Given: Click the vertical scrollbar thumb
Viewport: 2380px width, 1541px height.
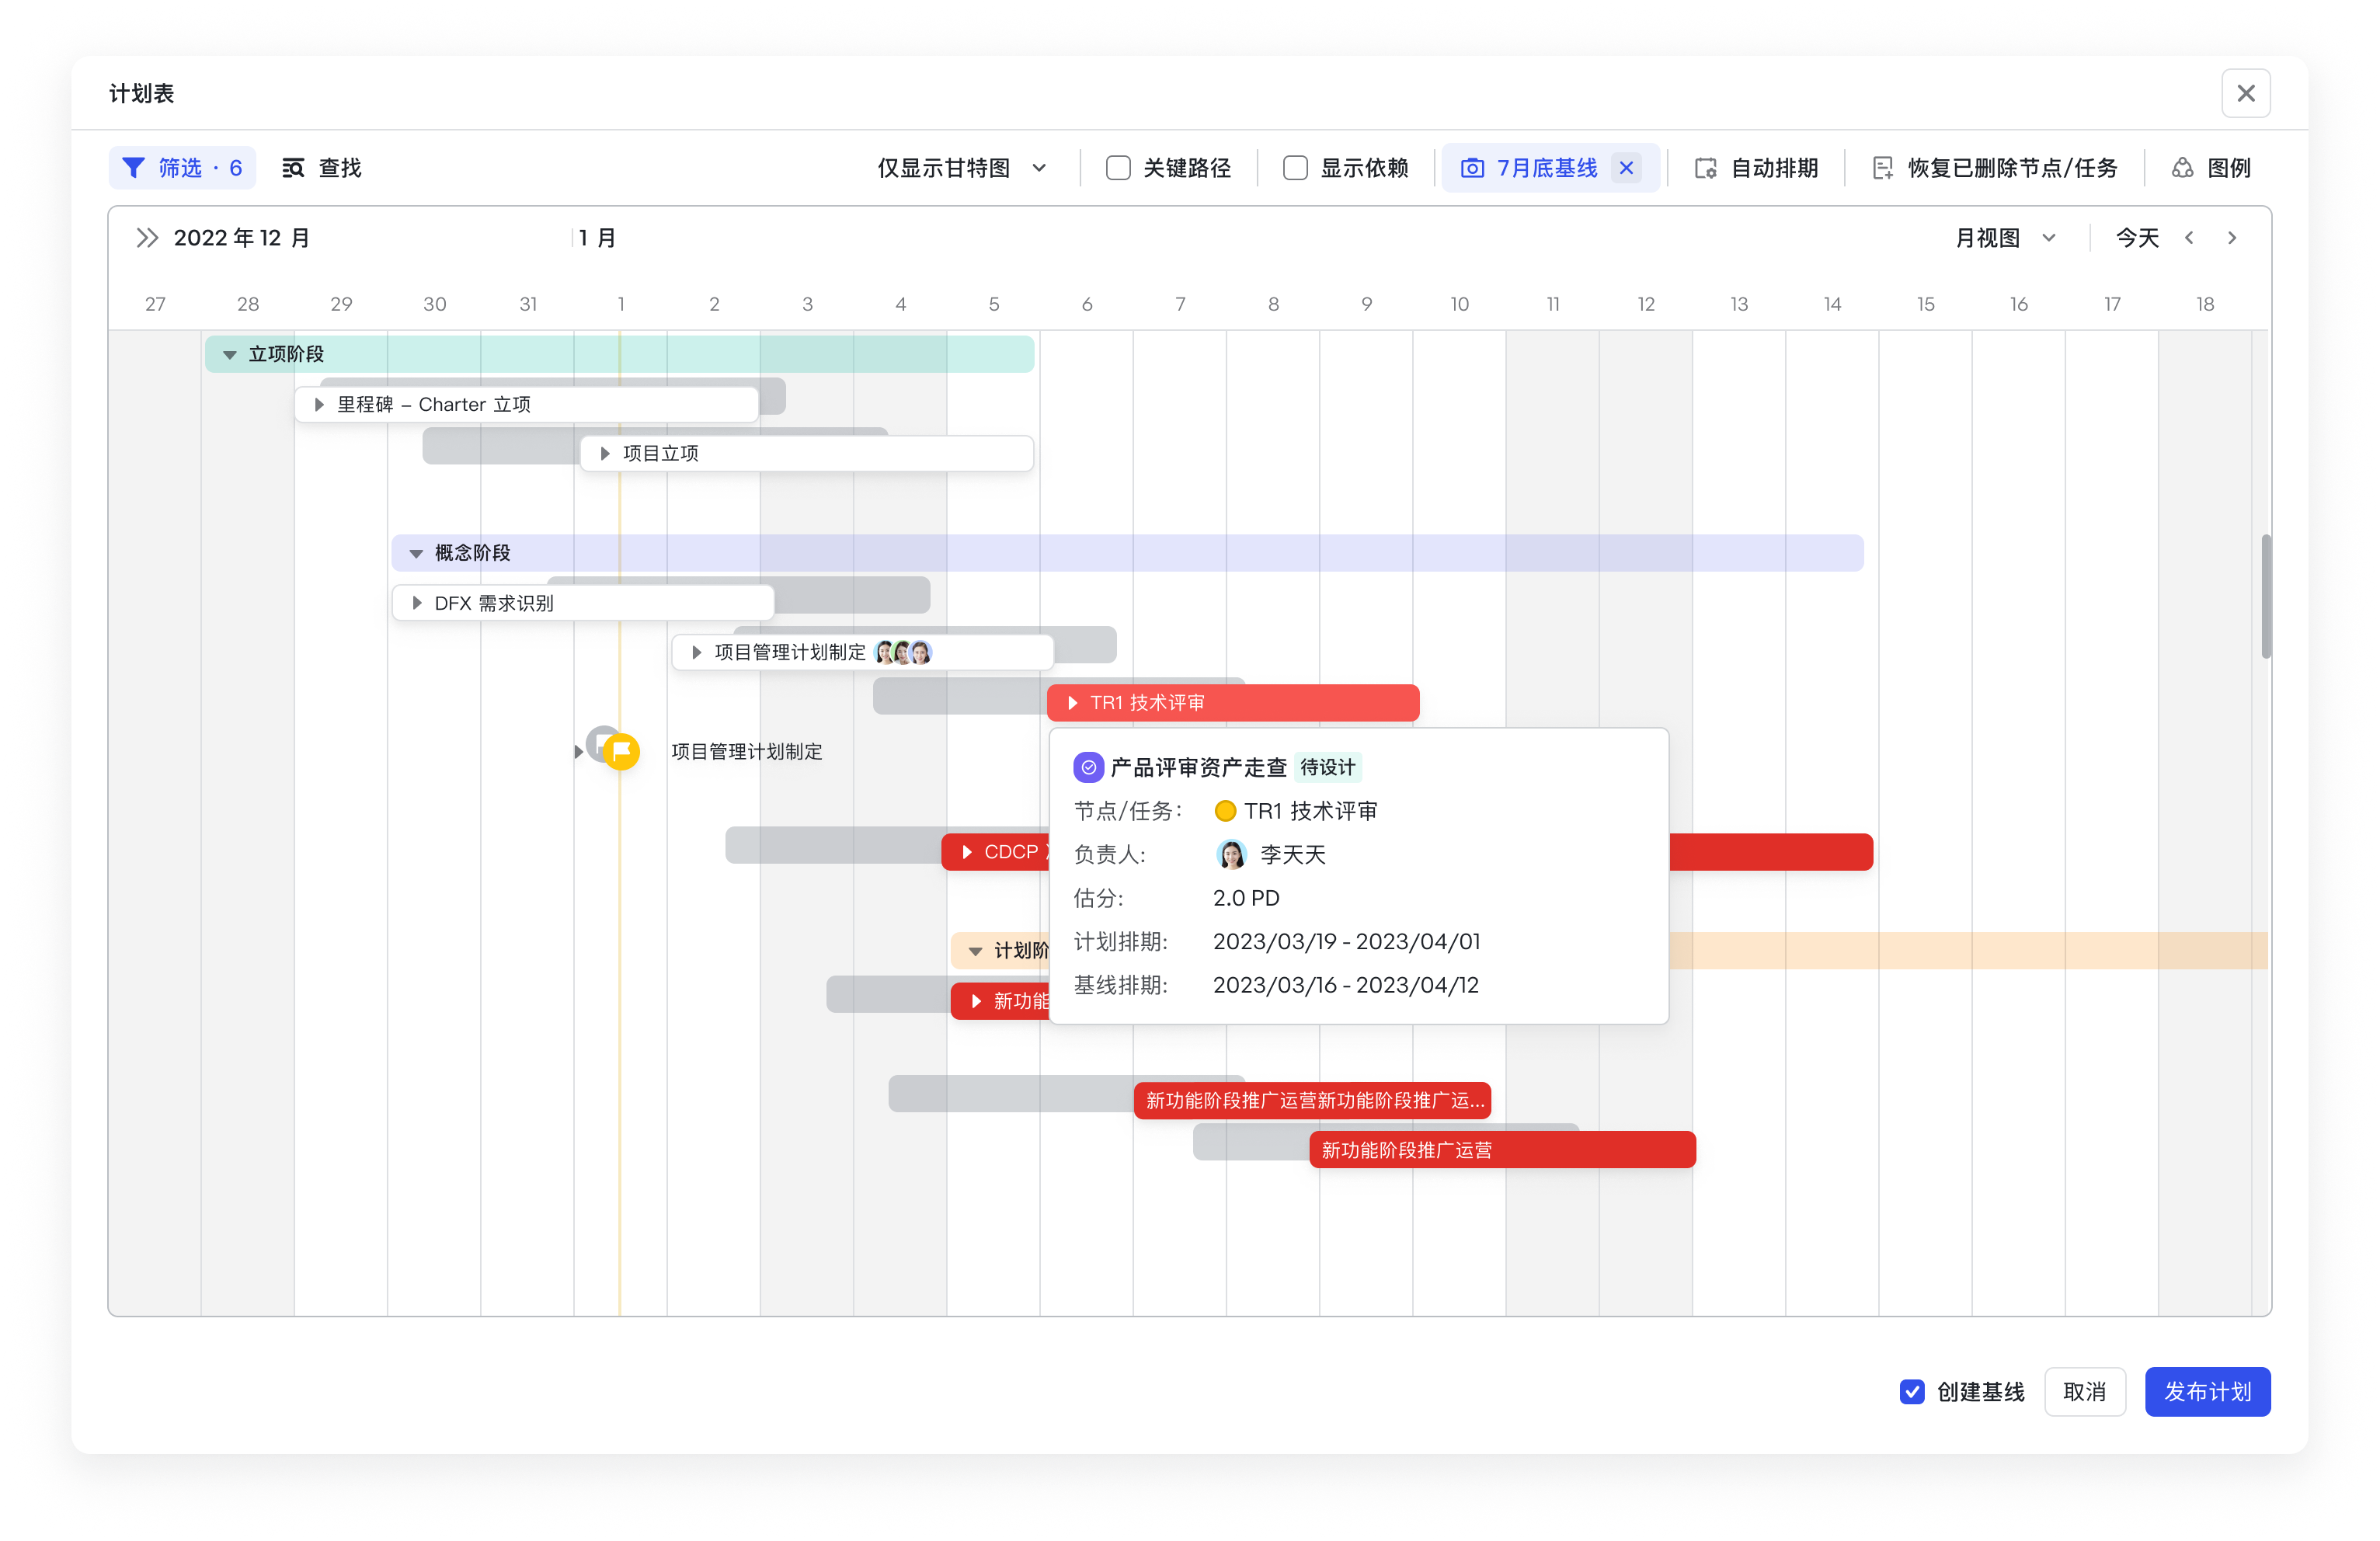Looking at the screenshot, I should click(x=2265, y=597).
